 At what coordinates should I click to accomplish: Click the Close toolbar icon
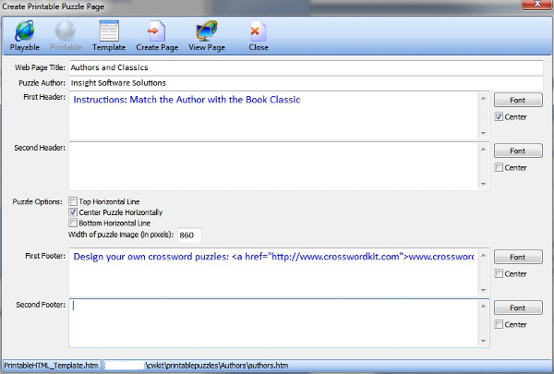(x=258, y=36)
